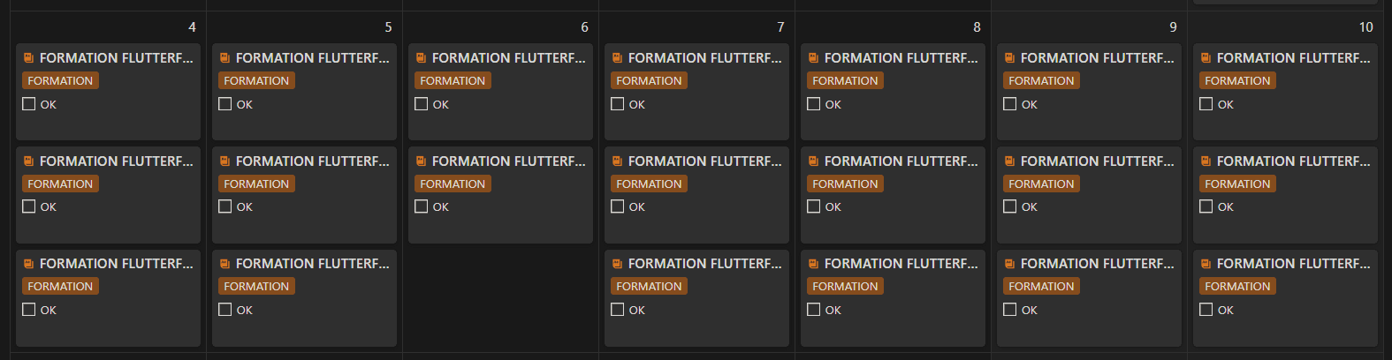This screenshot has height=360, width=1392.
Task: Click page icon of third card on day 7
Action: click(x=618, y=264)
